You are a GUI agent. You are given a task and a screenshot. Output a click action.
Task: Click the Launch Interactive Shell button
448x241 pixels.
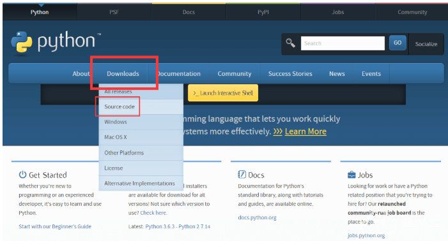223,93
